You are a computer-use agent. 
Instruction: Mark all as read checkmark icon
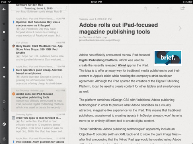point(4,124)
